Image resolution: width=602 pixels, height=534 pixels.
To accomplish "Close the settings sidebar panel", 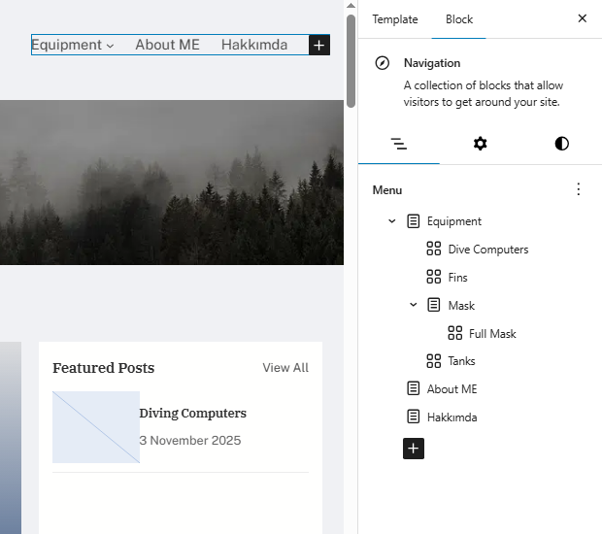I will [x=582, y=18].
